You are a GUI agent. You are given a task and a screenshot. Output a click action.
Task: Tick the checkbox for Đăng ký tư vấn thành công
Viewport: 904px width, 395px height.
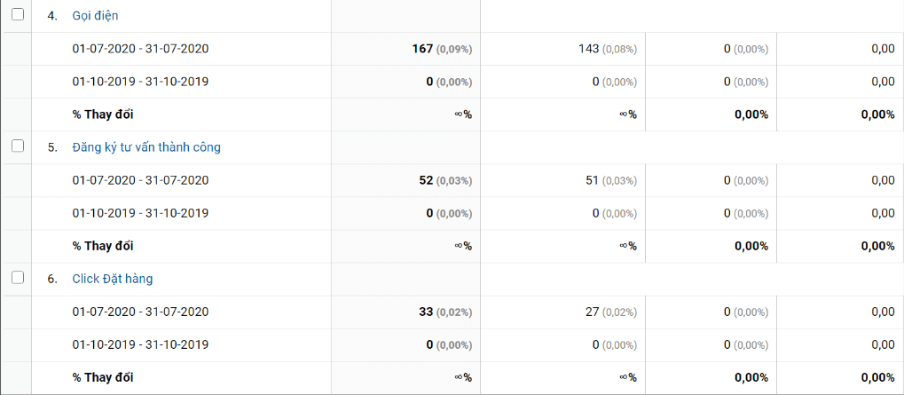click(18, 146)
